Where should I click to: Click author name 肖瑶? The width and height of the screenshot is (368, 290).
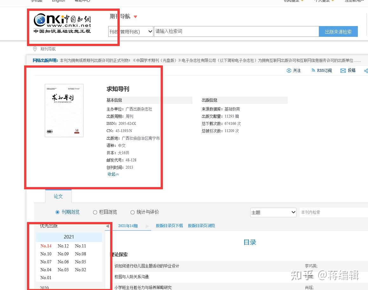[309, 287]
